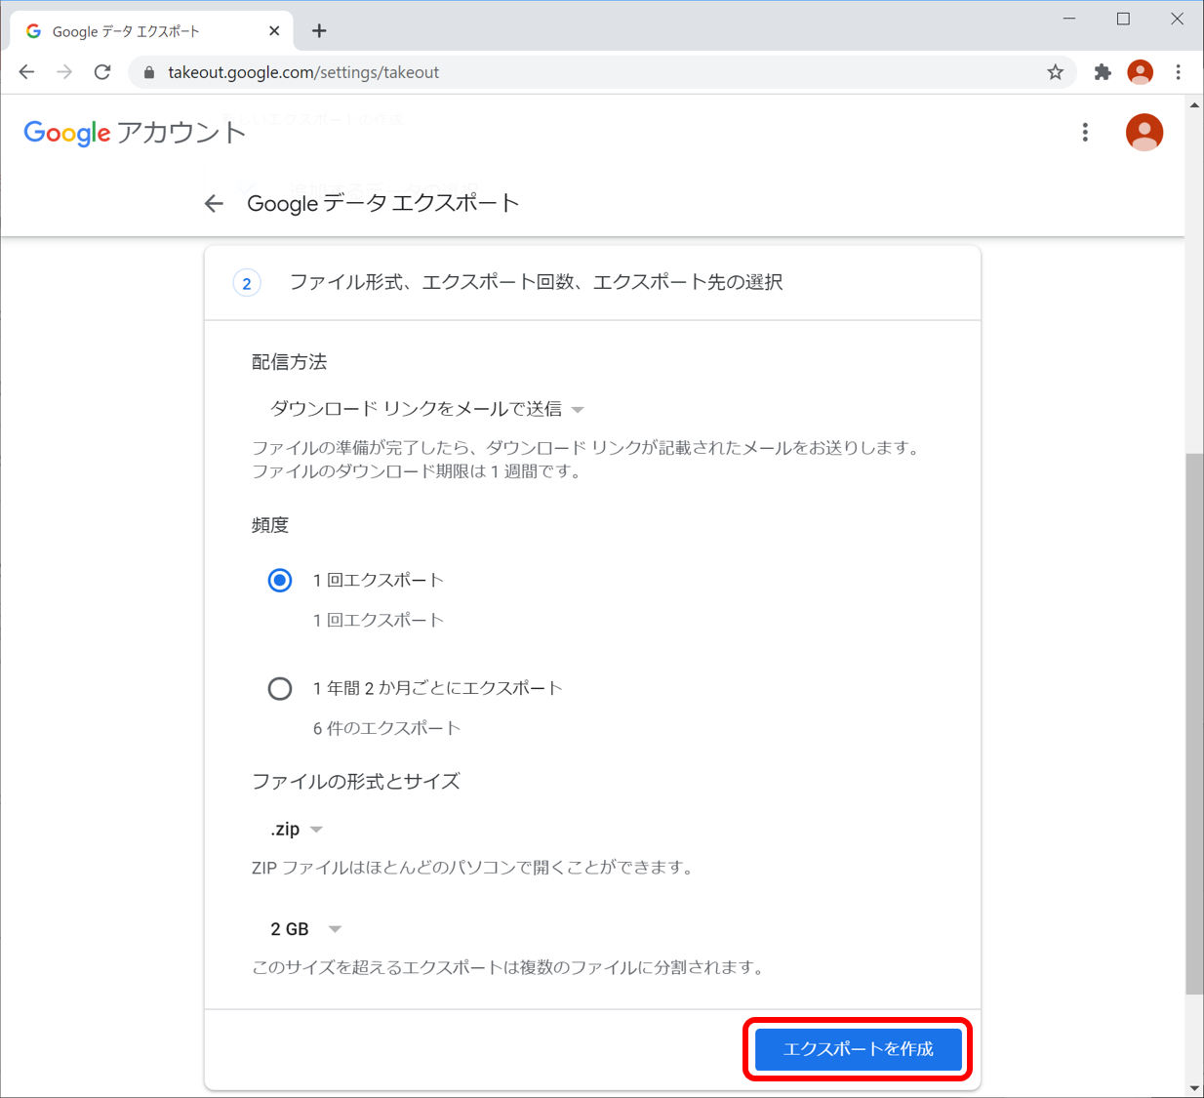
Task: Click the scrollbar down arrow
Action: click(1194, 1088)
